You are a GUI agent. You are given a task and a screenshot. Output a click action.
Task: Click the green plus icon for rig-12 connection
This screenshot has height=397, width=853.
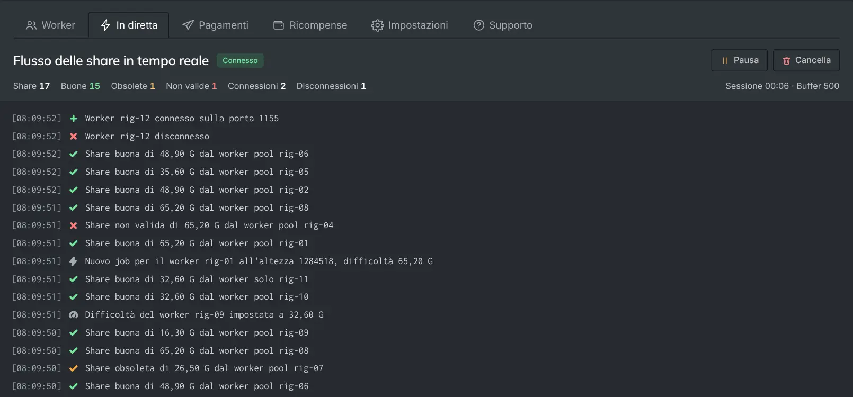click(x=74, y=119)
